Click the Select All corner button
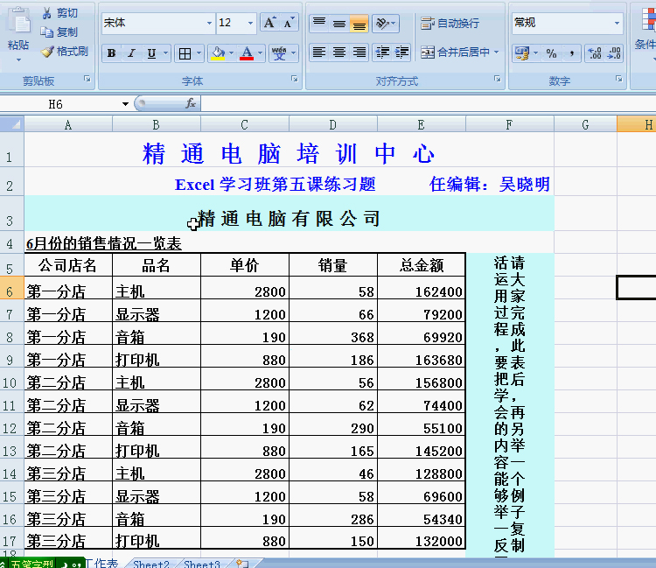This screenshot has height=568, width=656. click(x=12, y=124)
